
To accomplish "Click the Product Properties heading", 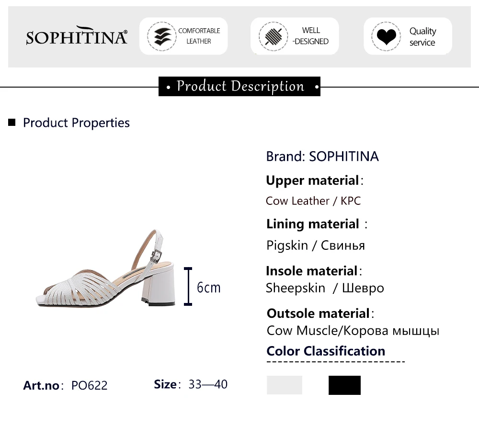I will click(x=76, y=123).
